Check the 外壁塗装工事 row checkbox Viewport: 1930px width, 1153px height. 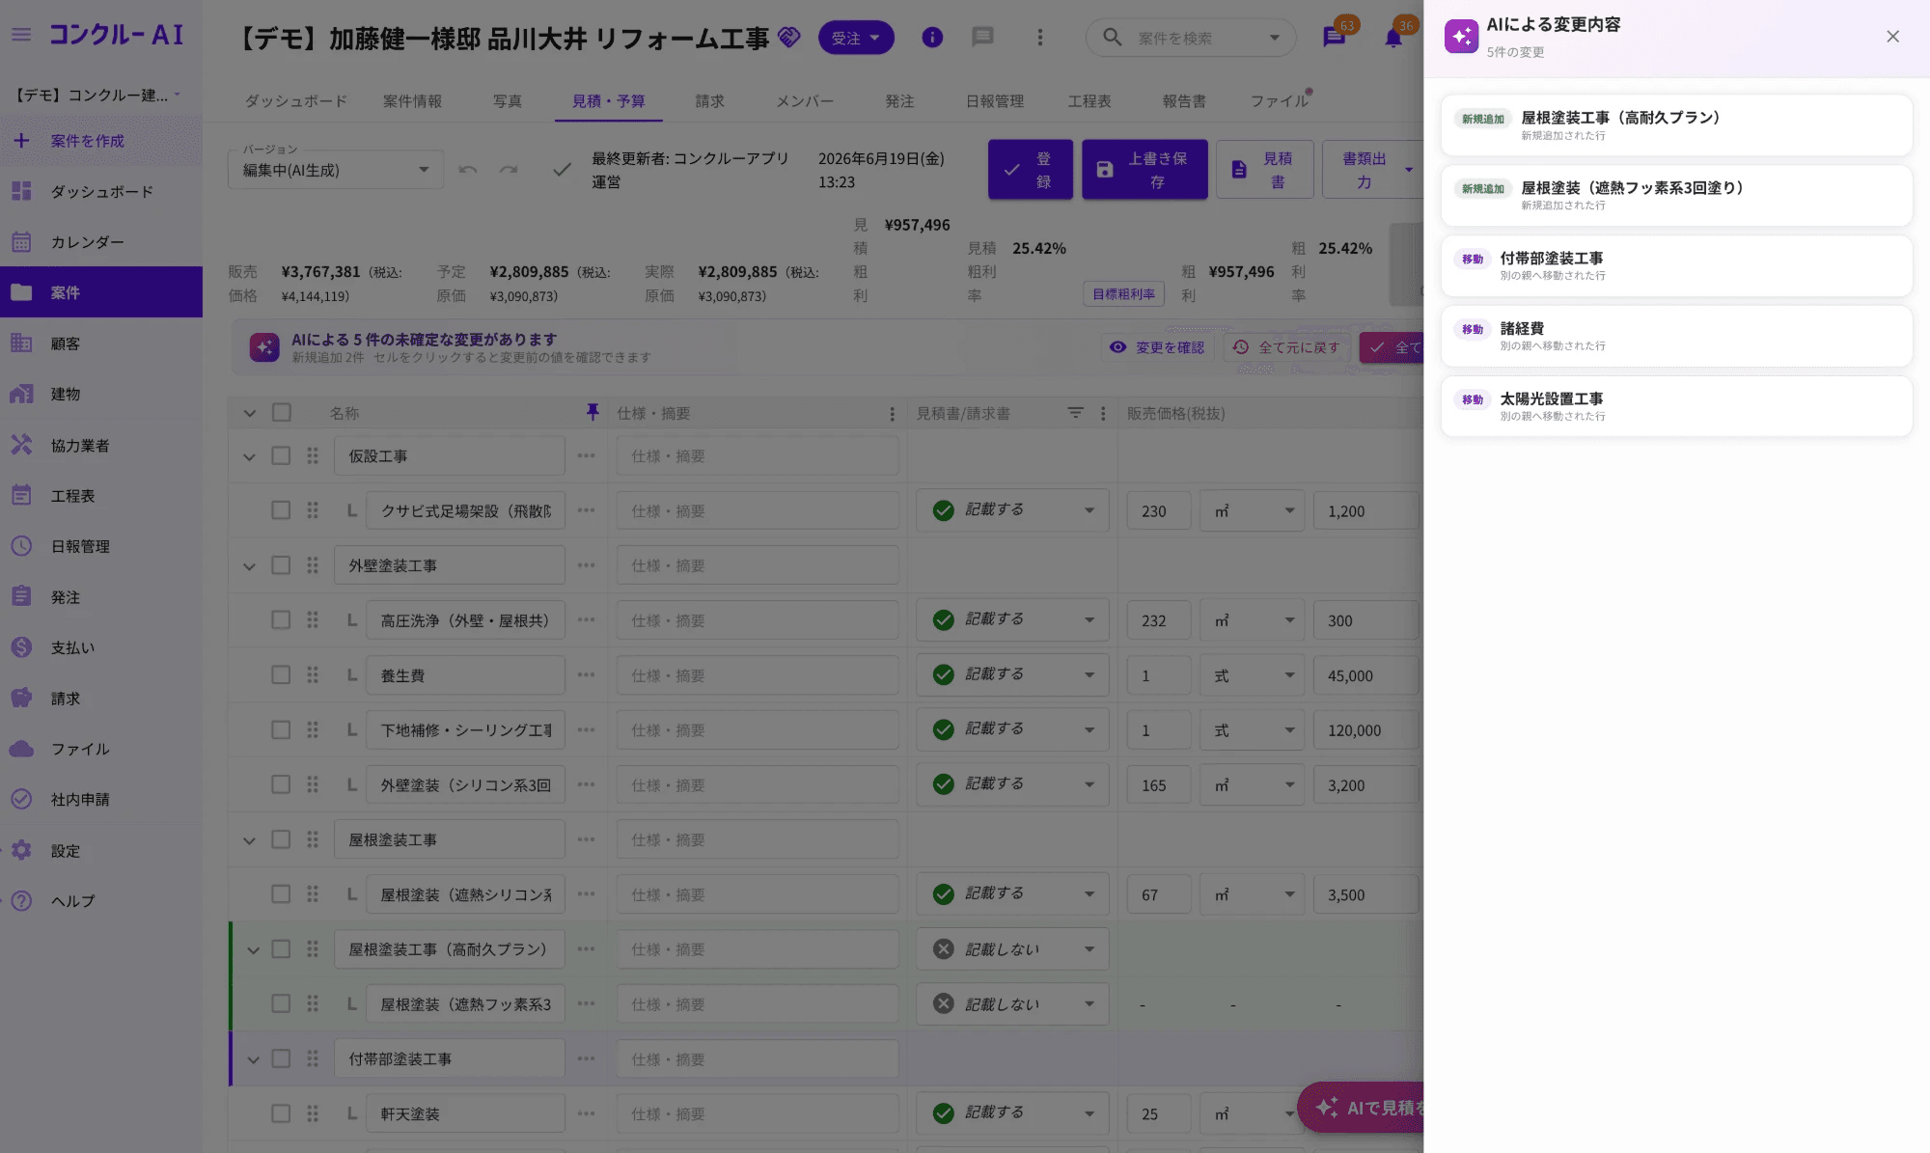click(281, 565)
